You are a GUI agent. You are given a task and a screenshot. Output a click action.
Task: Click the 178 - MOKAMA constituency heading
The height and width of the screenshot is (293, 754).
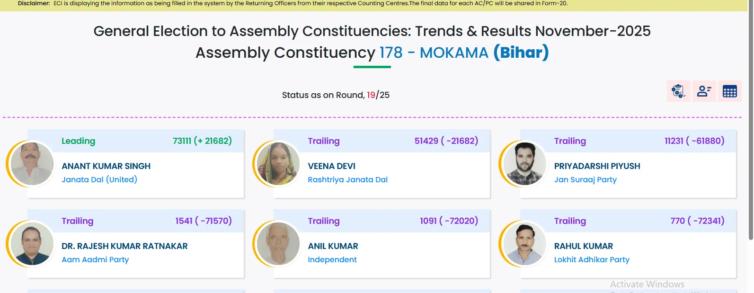(x=434, y=53)
